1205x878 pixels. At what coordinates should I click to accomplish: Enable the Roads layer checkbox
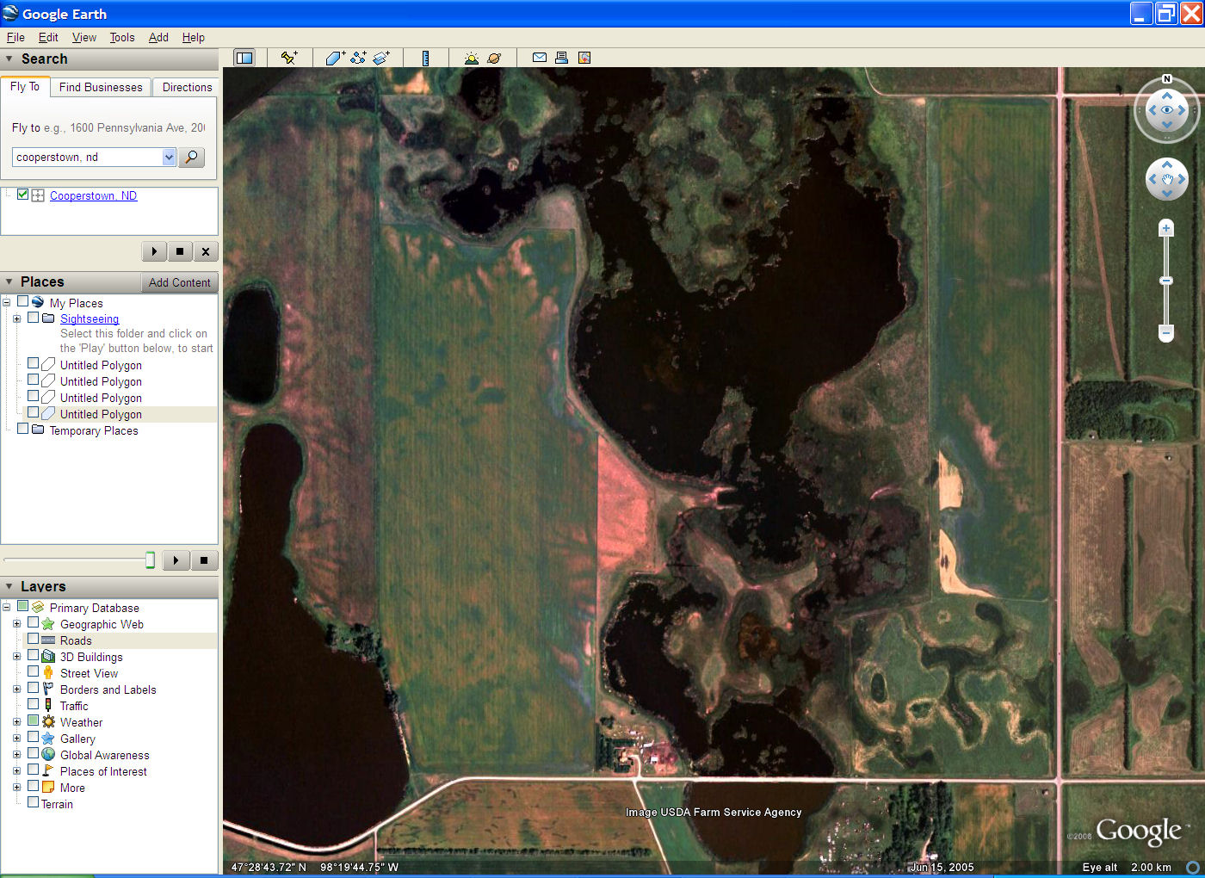pos(34,639)
